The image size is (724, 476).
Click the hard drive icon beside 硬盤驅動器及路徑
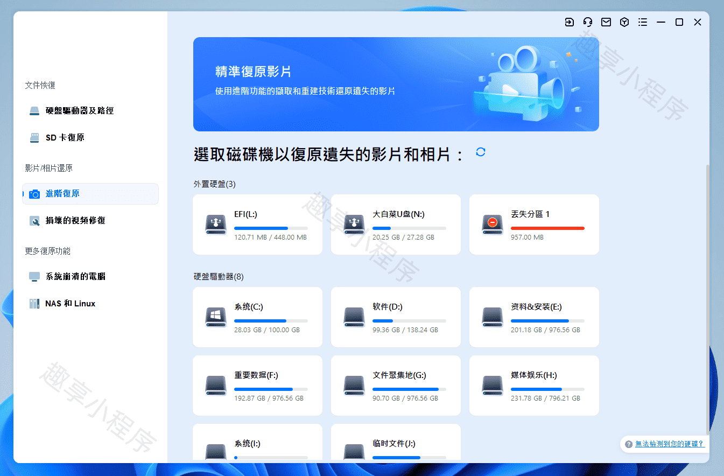[x=34, y=111]
